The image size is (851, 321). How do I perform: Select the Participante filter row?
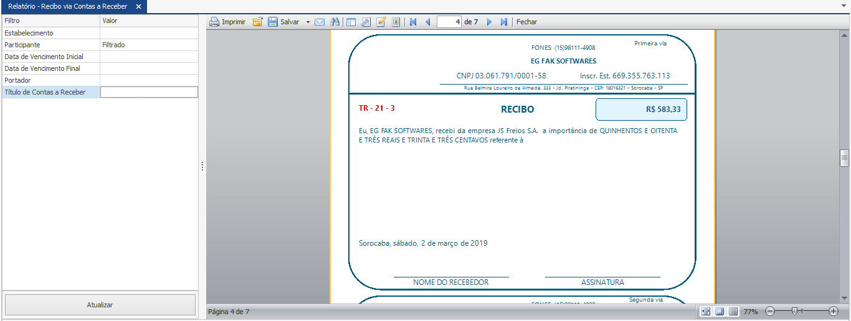(x=50, y=45)
